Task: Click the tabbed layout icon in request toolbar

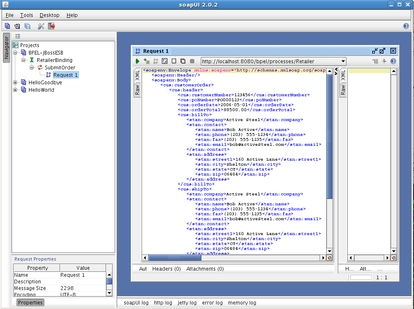Action: [375, 62]
